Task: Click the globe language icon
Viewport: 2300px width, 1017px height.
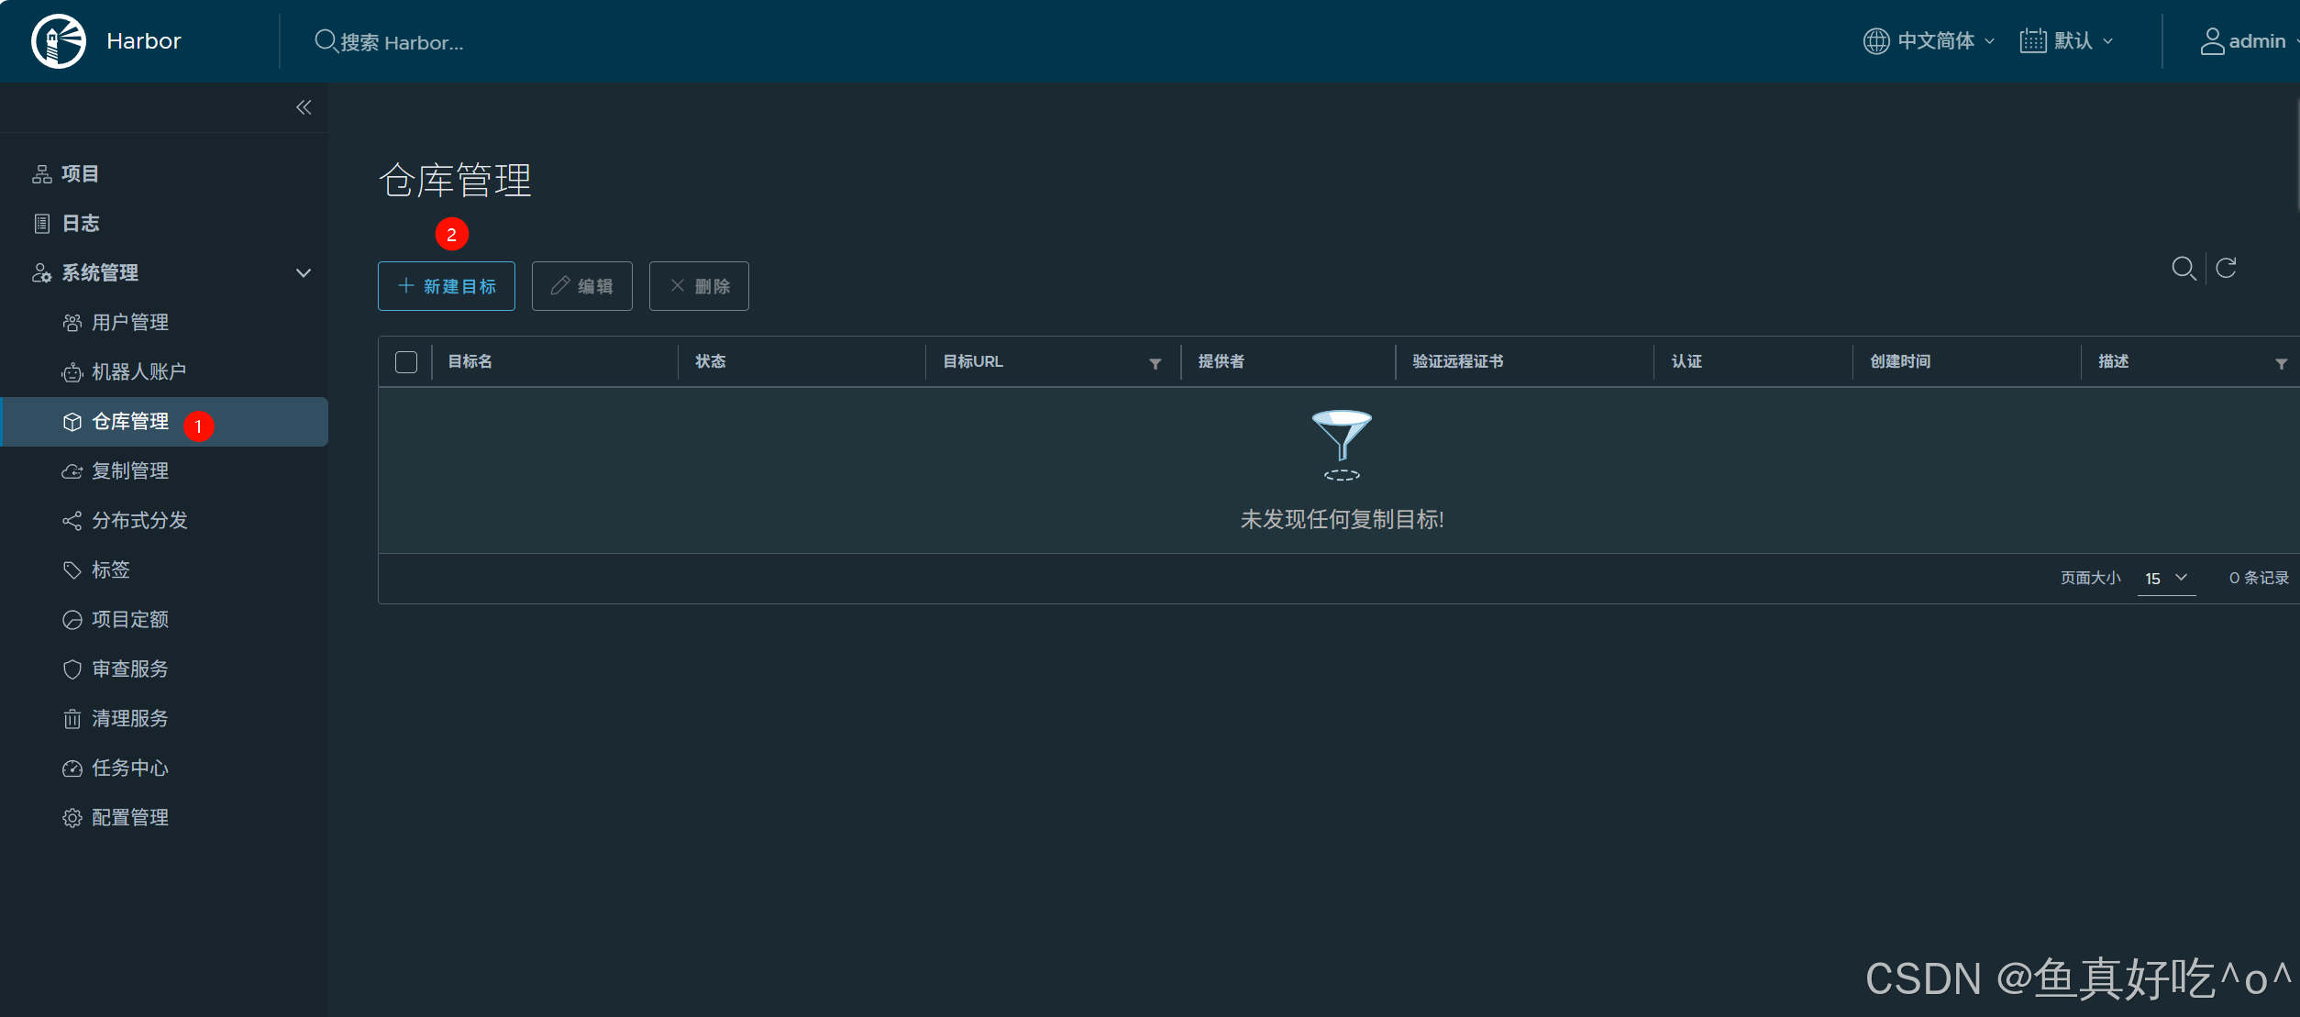Action: pyautogui.click(x=1875, y=41)
